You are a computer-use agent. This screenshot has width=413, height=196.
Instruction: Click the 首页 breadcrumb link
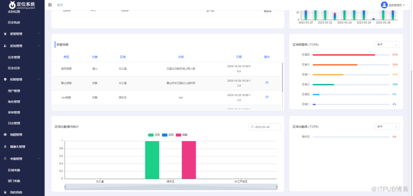pyautogui.click(x=60, y=5)
